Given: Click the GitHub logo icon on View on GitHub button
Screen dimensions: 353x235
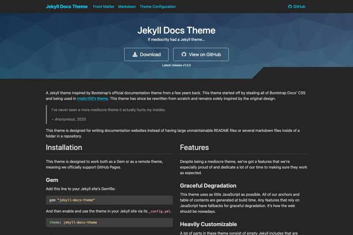Looking at the screenshot, I should (x=184, y=54).
